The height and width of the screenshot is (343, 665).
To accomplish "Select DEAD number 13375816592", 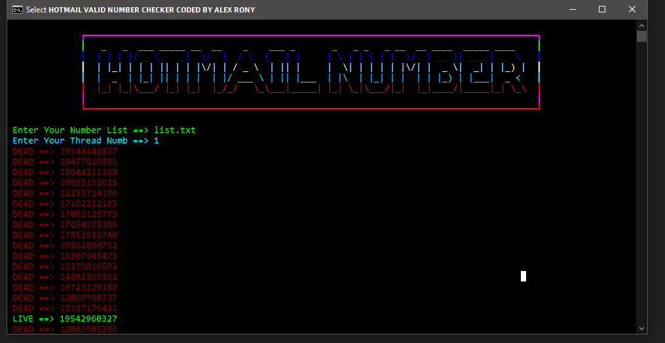I will coord(88,266).
